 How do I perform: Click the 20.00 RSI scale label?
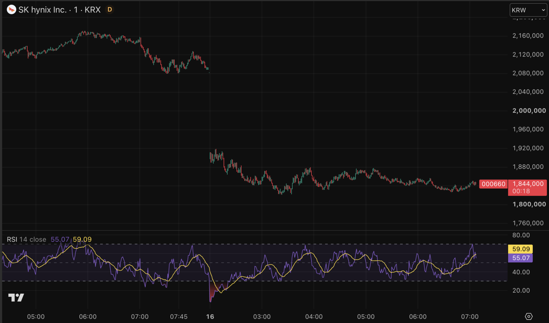point(521,290)
